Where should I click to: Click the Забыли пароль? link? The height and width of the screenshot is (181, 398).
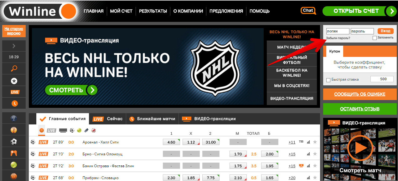pos(338,38)
